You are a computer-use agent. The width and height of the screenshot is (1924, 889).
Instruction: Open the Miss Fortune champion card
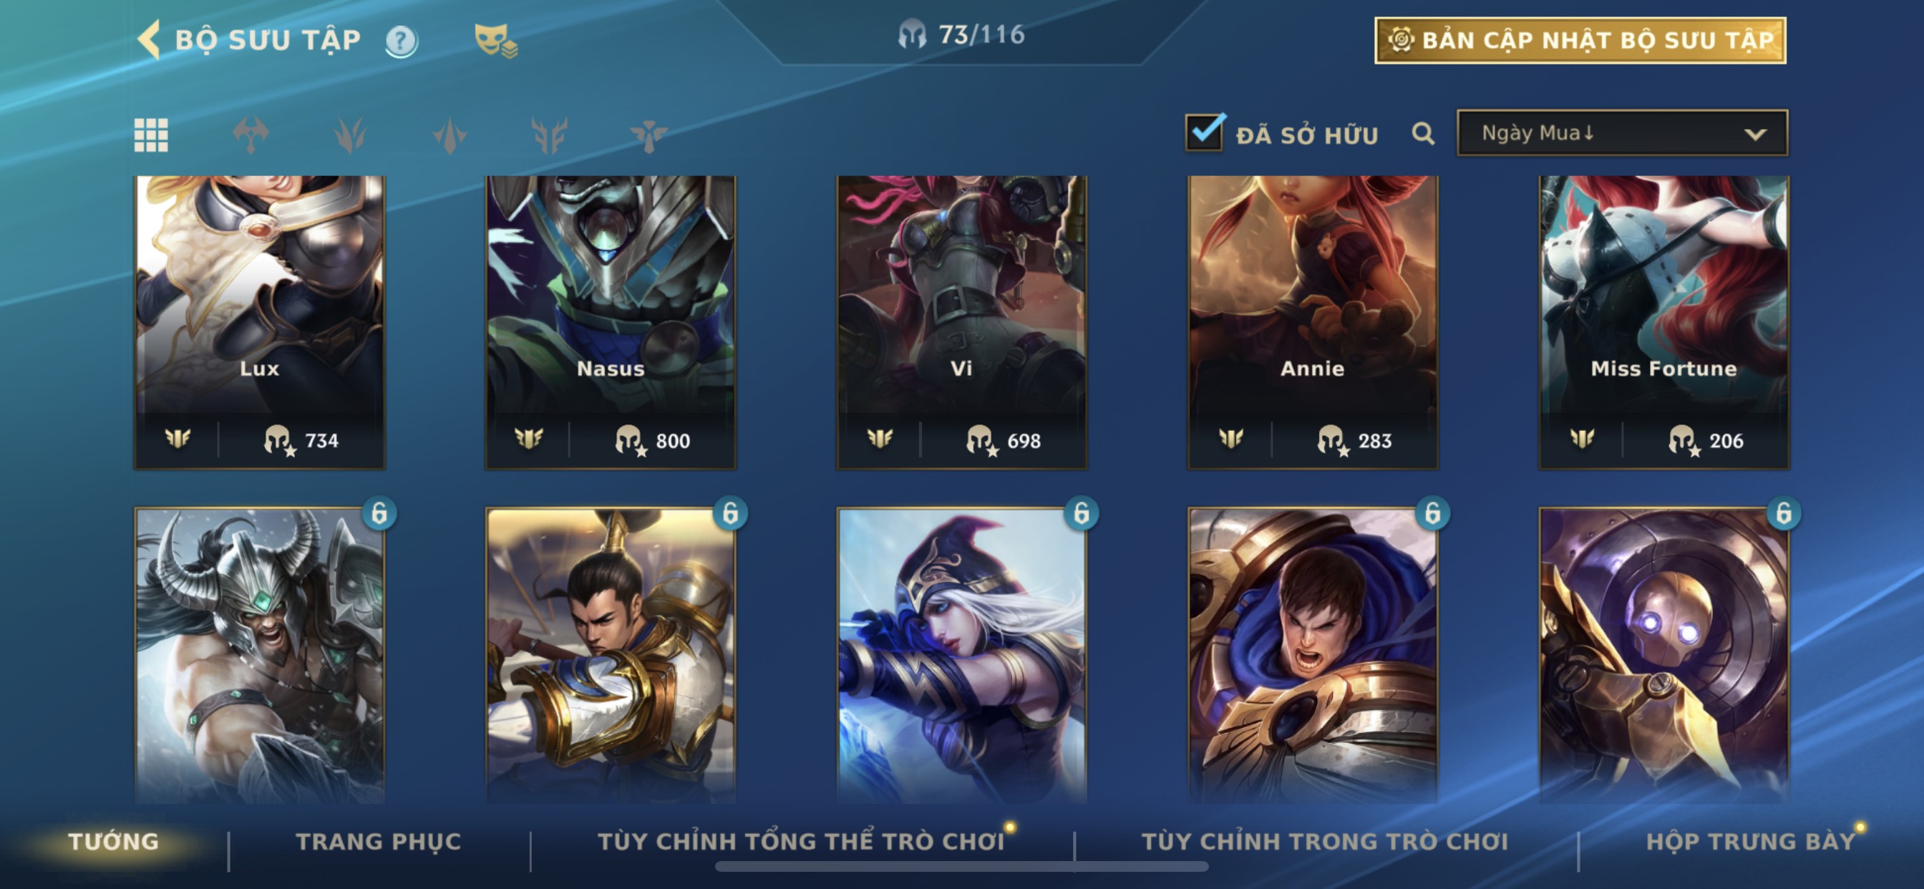pos(1663,323)
